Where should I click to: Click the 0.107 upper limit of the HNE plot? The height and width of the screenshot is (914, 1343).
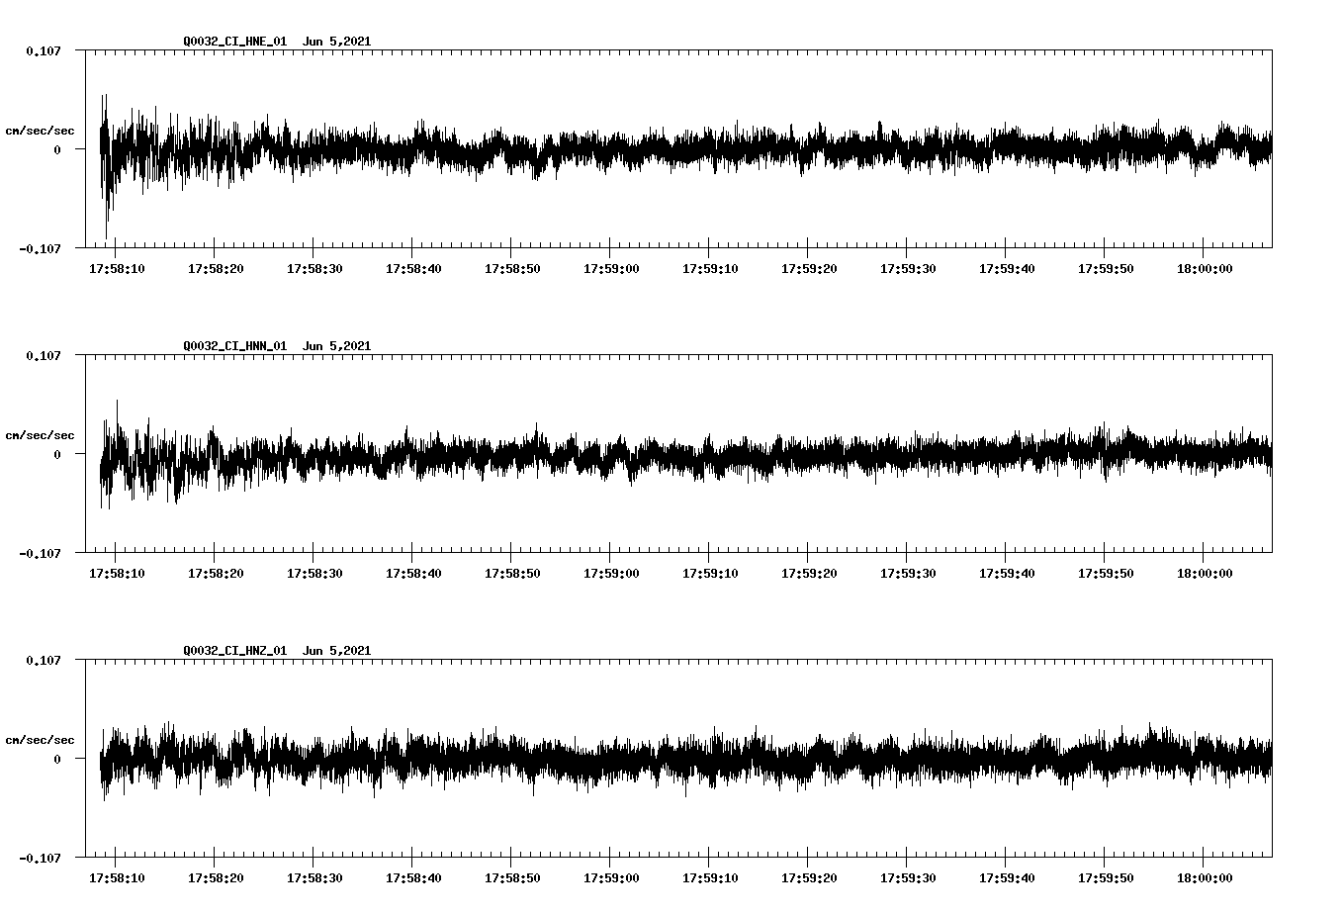(43, 50)
